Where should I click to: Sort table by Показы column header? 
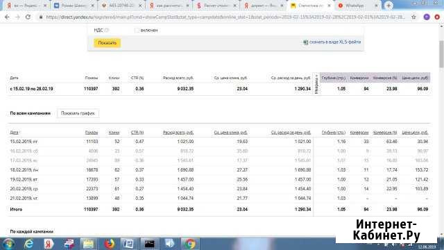coord(92,133)
